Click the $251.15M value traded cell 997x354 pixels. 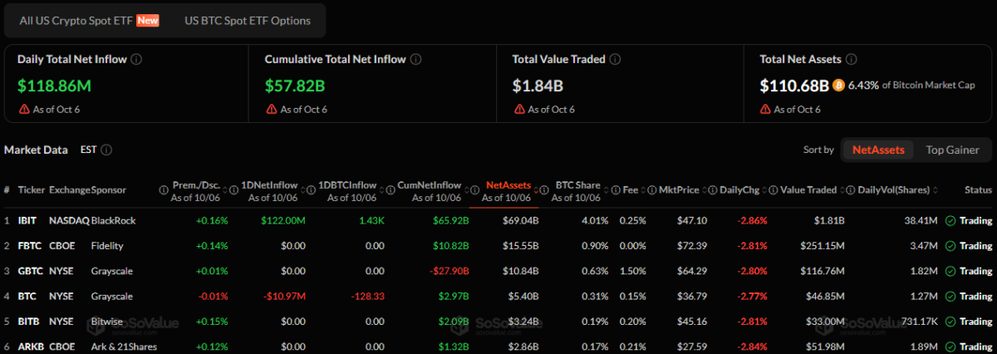(822, 246)
